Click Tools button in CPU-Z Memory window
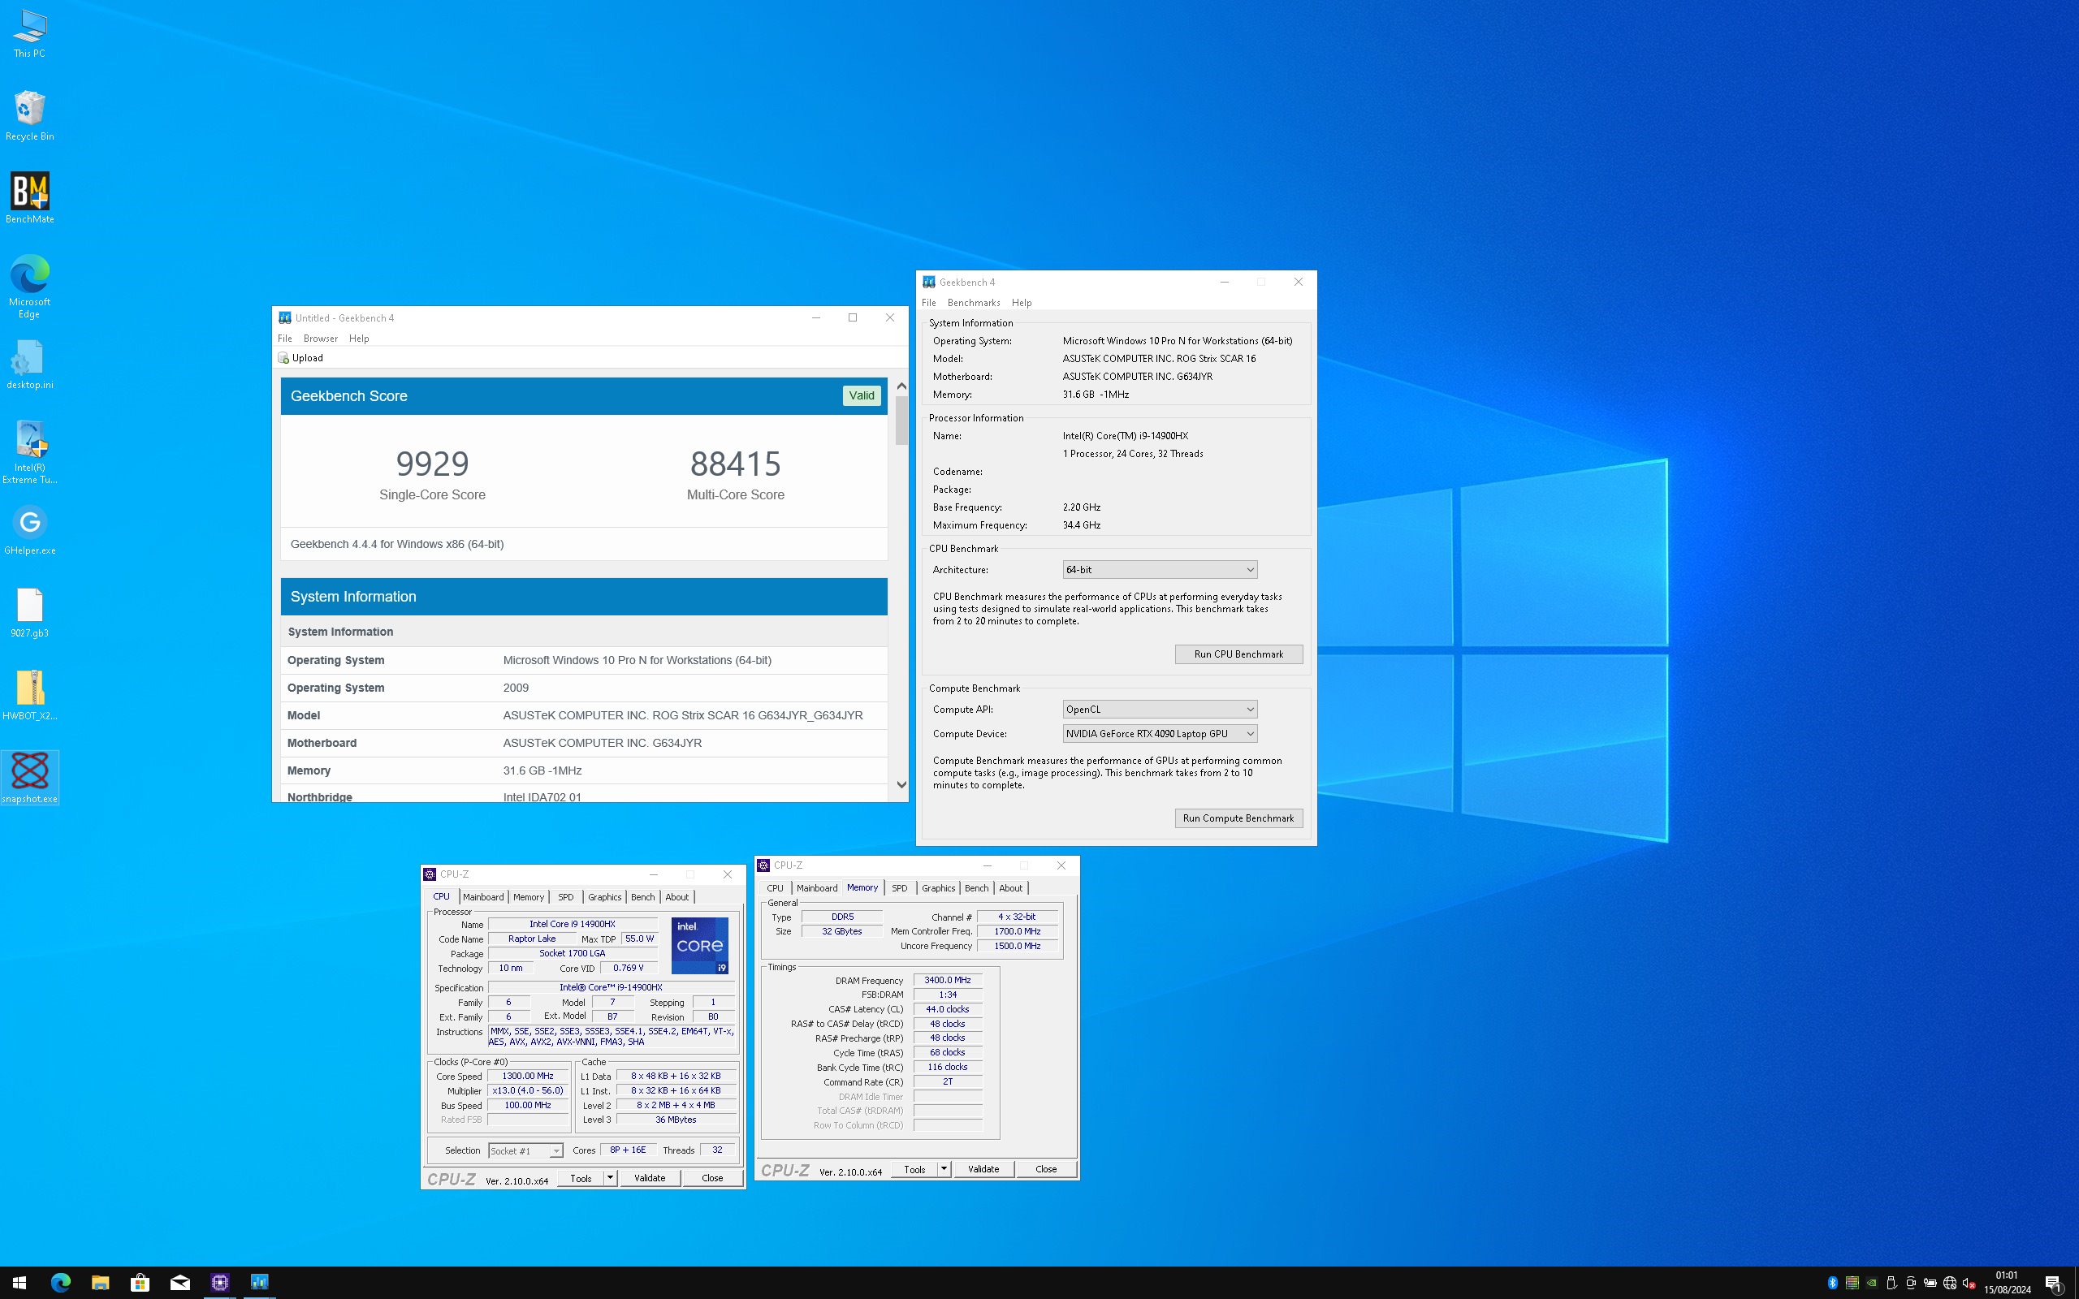Image resolution: width=2079 pixels, height=1299 pixels. point(914,1168)
